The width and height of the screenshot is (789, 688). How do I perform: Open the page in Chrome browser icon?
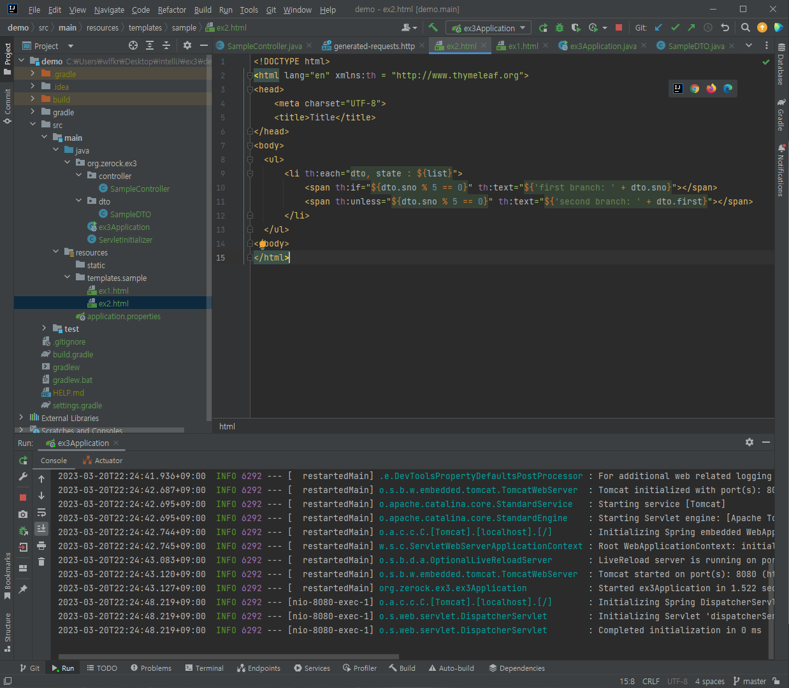tap(695, 89)
